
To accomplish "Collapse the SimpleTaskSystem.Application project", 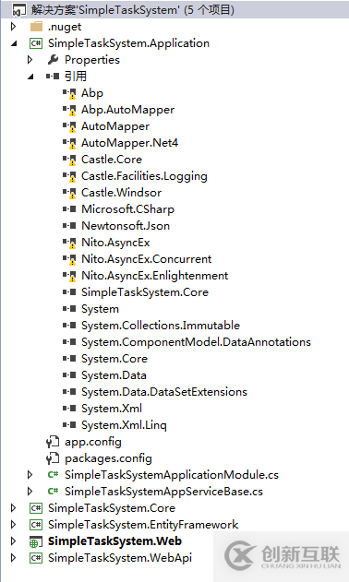I will [14, 43].
